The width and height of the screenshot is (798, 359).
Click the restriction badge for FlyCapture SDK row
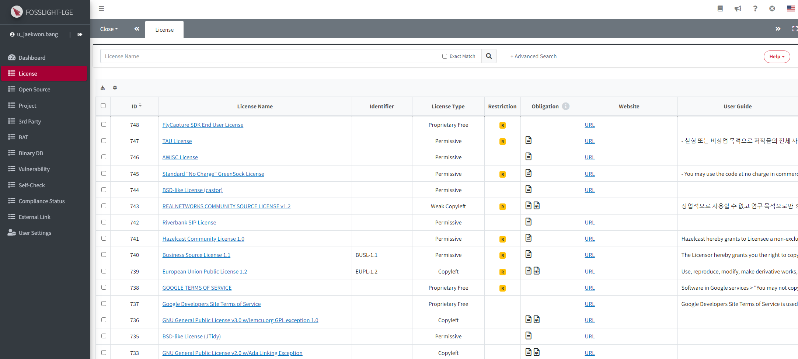pyautogui.click(x=502, y=125)
